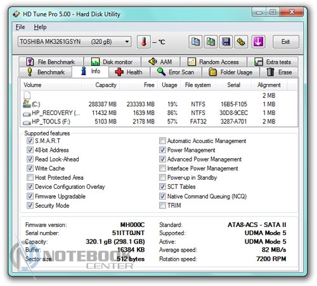The image size is (317, 286).
Task: Toggle the 48-bit Address checkbox
Action: (30, 150)
